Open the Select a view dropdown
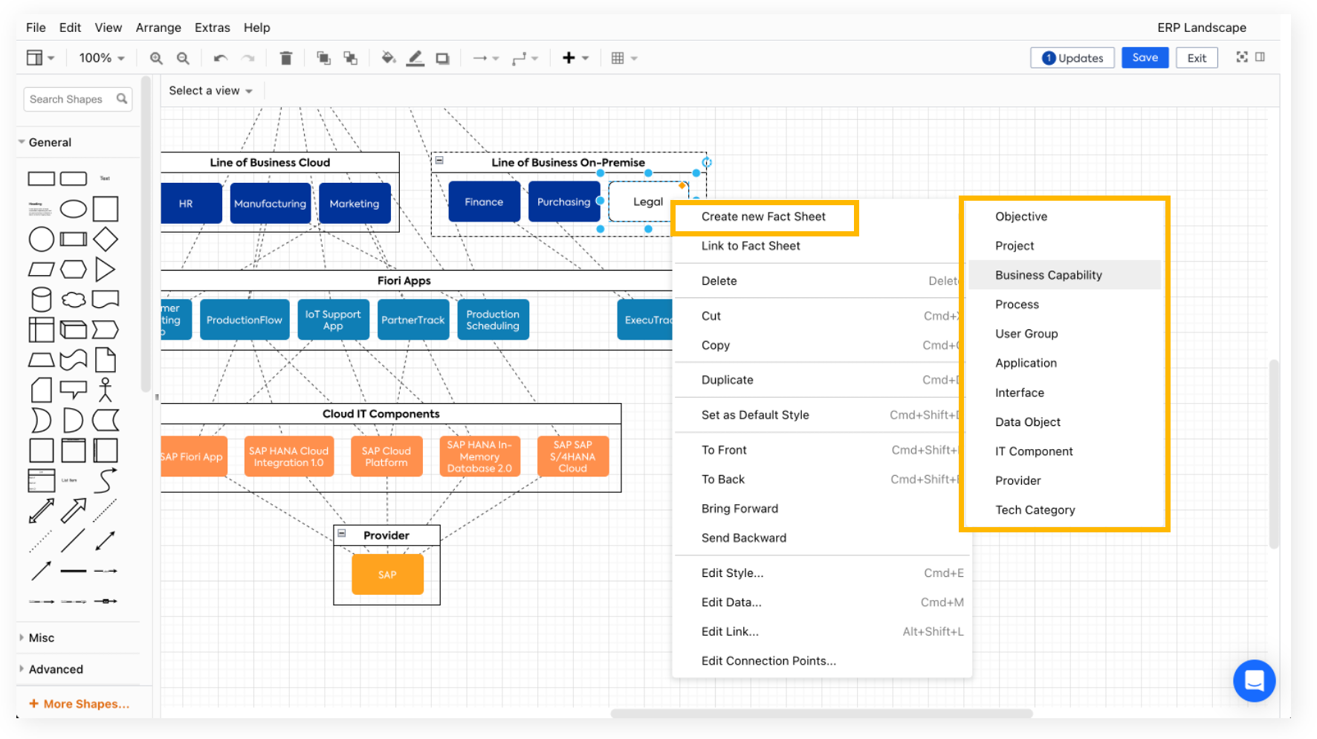The width and height of the screenshot is (1317, 739). (x=210, y=91)
